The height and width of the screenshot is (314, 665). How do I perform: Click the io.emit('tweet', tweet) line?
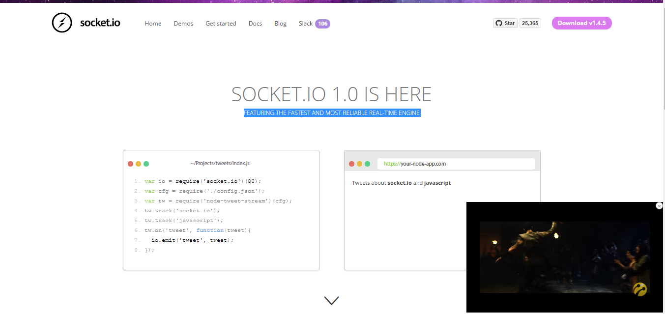tap(192, 240)
